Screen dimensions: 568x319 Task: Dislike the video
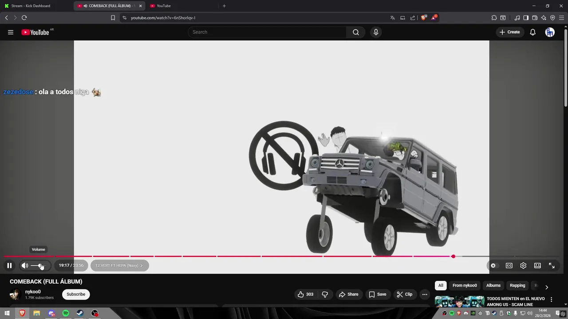click(325, 294)
